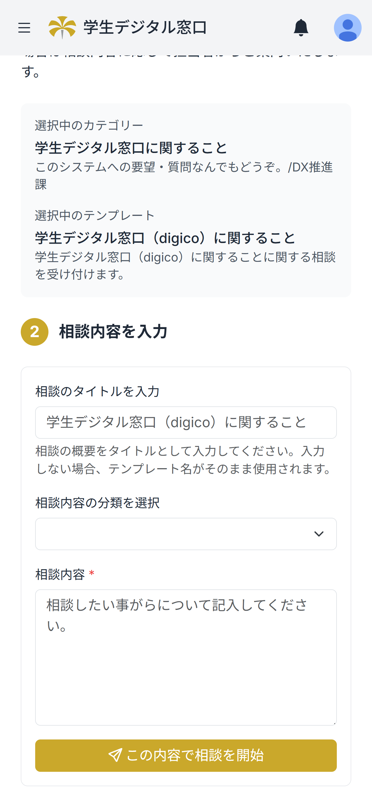The image size is (372, 807).
Task: Click the gold leaf logo
Action: (62, 28)
